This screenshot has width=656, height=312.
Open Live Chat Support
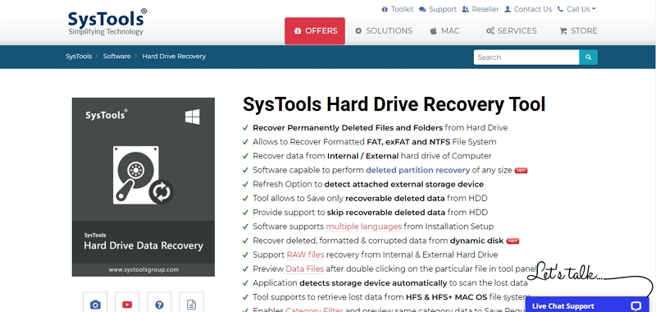point(587,305)
